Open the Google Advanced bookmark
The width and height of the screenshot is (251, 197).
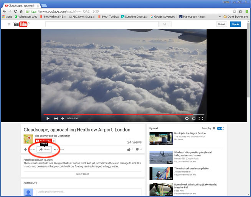pyautogui.click(x=163, y=16)
